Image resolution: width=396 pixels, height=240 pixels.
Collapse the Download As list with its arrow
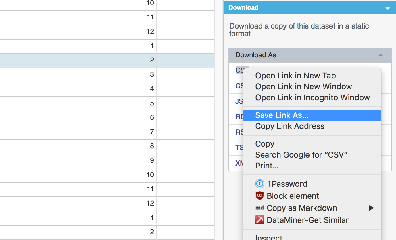click(380, 55)
